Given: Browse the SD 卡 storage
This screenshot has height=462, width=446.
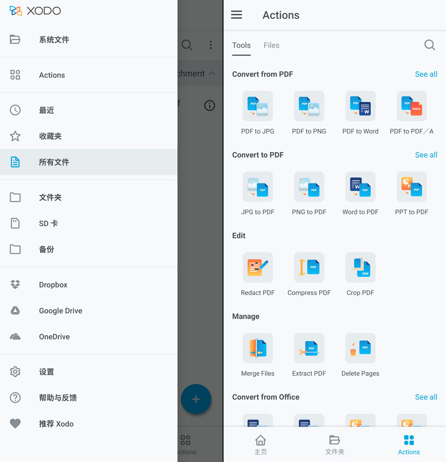Looking at the screenshot, I should [x=89, y=223].
